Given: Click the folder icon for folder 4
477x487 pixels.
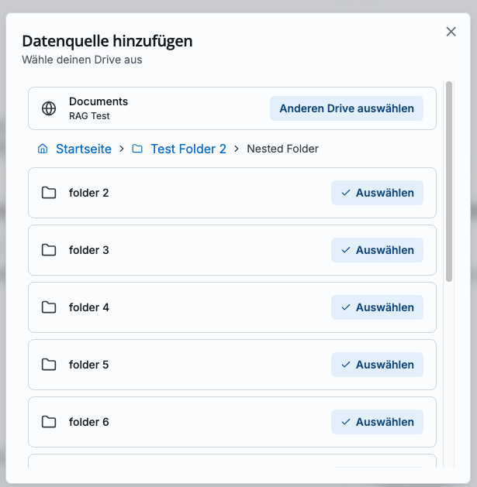Looking at the screenshot, I should coord(49,307).
